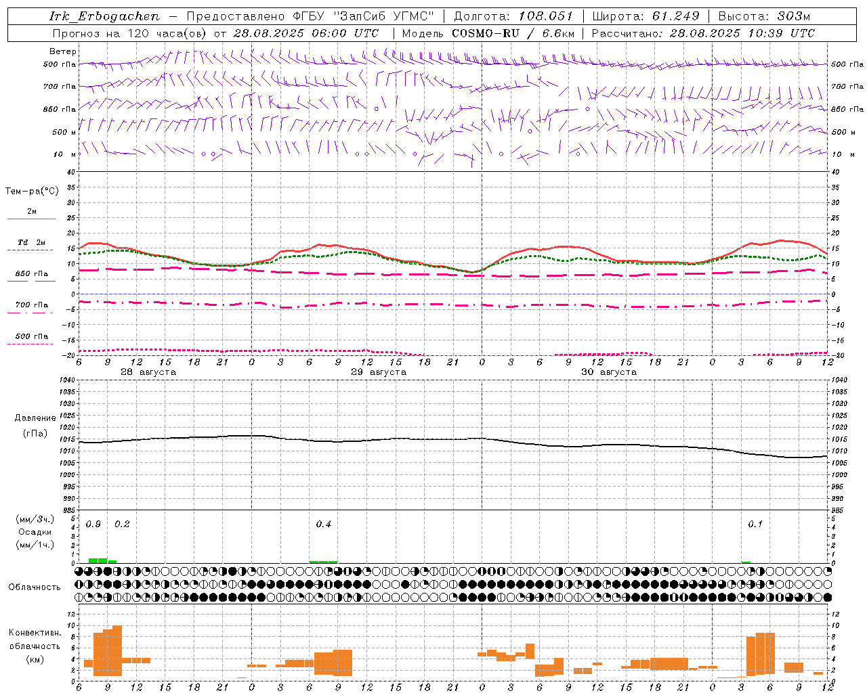Click the Td 2м legend label
Screen dimensions: 867x693
coord(32,242)
